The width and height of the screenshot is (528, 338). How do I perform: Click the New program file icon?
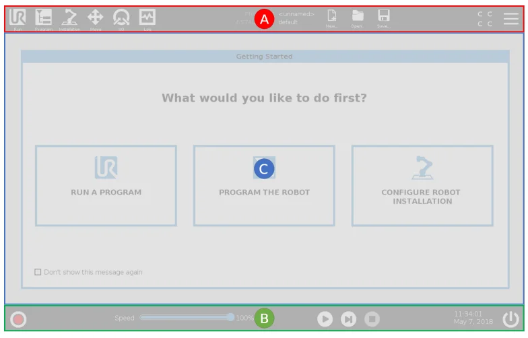(x=331, y=18)
